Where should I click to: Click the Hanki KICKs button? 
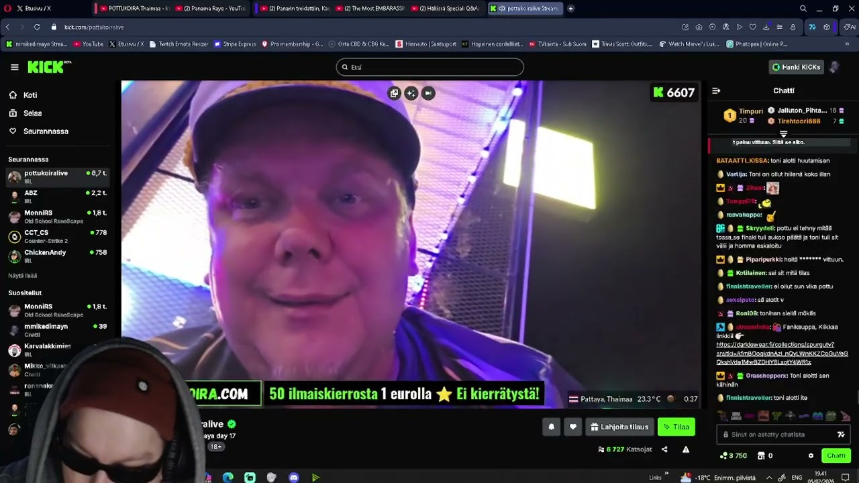pyautogui.click(x=796, y=67)
